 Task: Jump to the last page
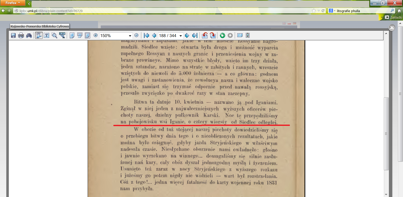(195, 36)
